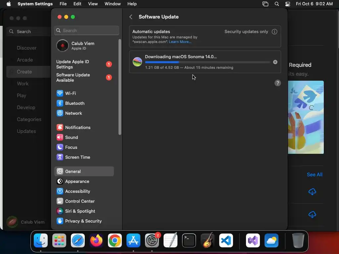Open the Apple menu

coord(9,4)
